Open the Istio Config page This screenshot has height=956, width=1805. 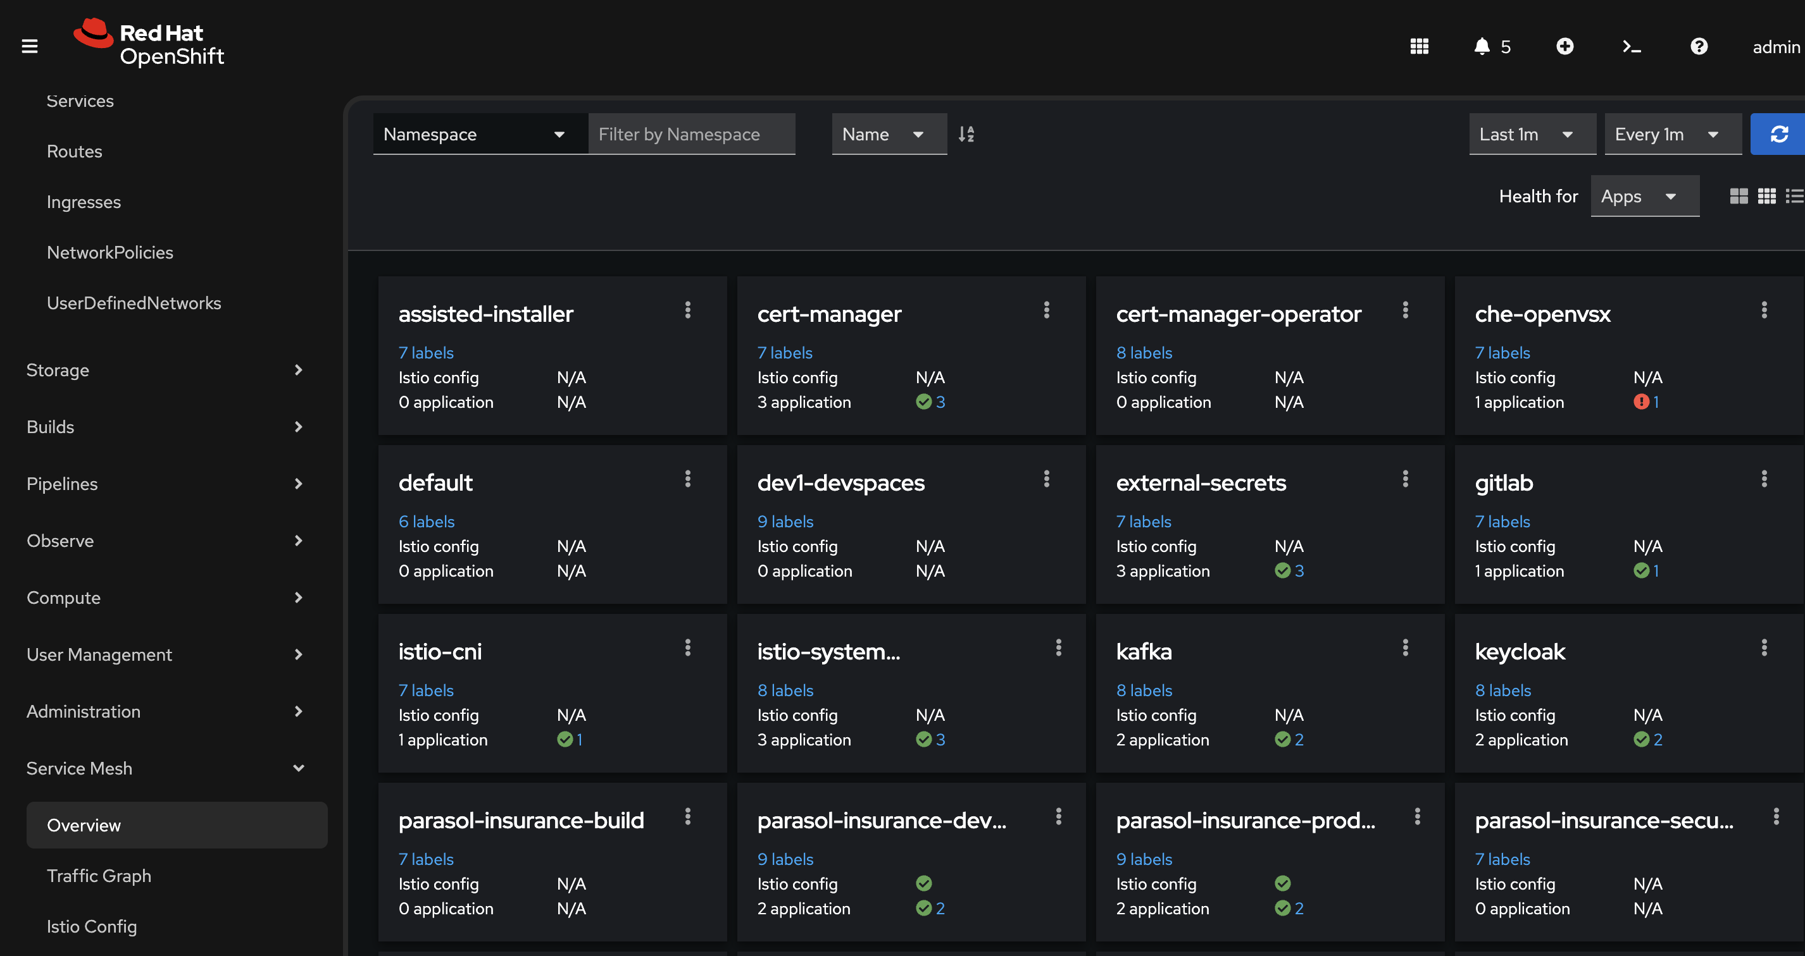pos(92,926)
